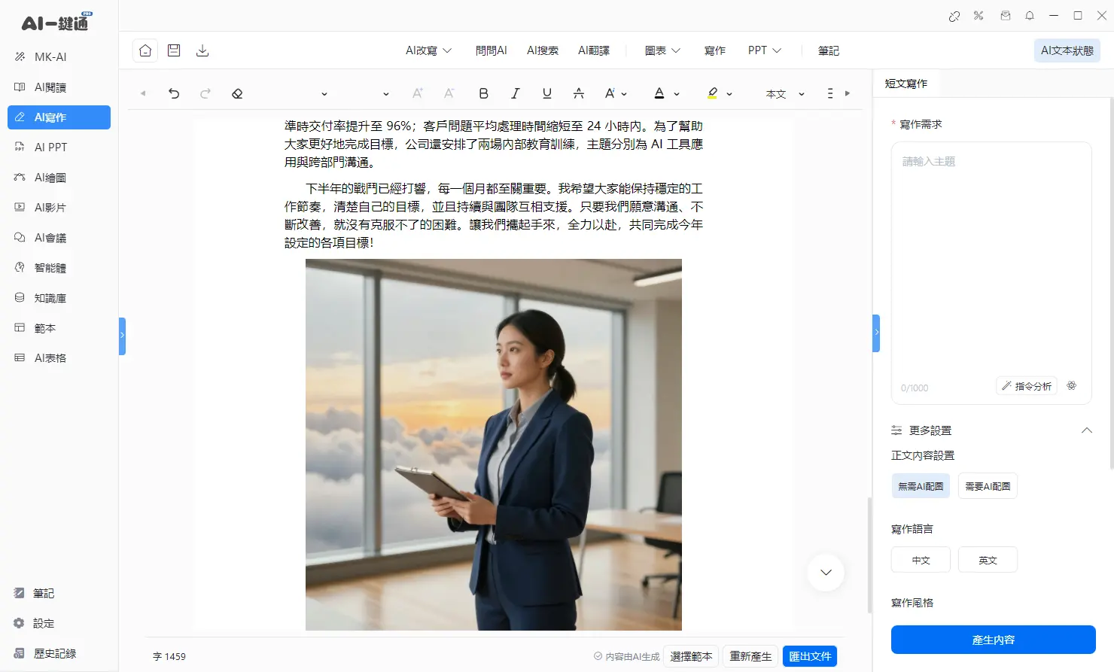Open the 本文 paragraph style dropdown

point(785,94)
